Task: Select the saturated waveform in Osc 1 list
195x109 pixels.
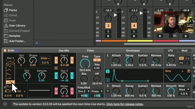Action: click(9, 78)
